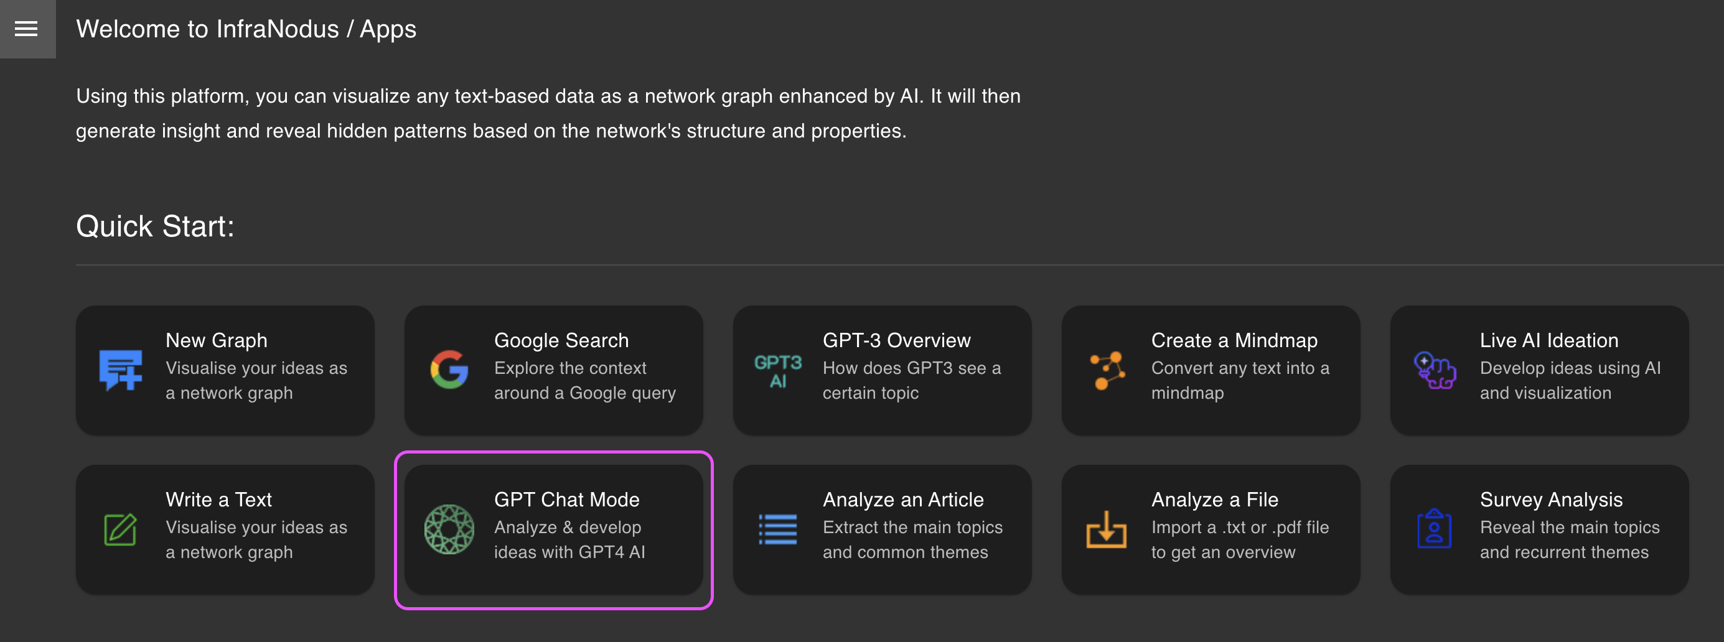Screen dimensions: 1724x642
Task: Click the GPT Chat Mode green sphere icon
Action: pyautogui.click(x=449, y=529)
